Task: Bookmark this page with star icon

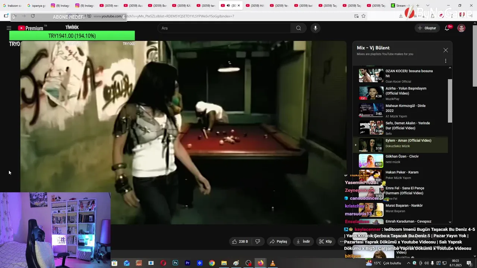Action: (x=363, y=16)
